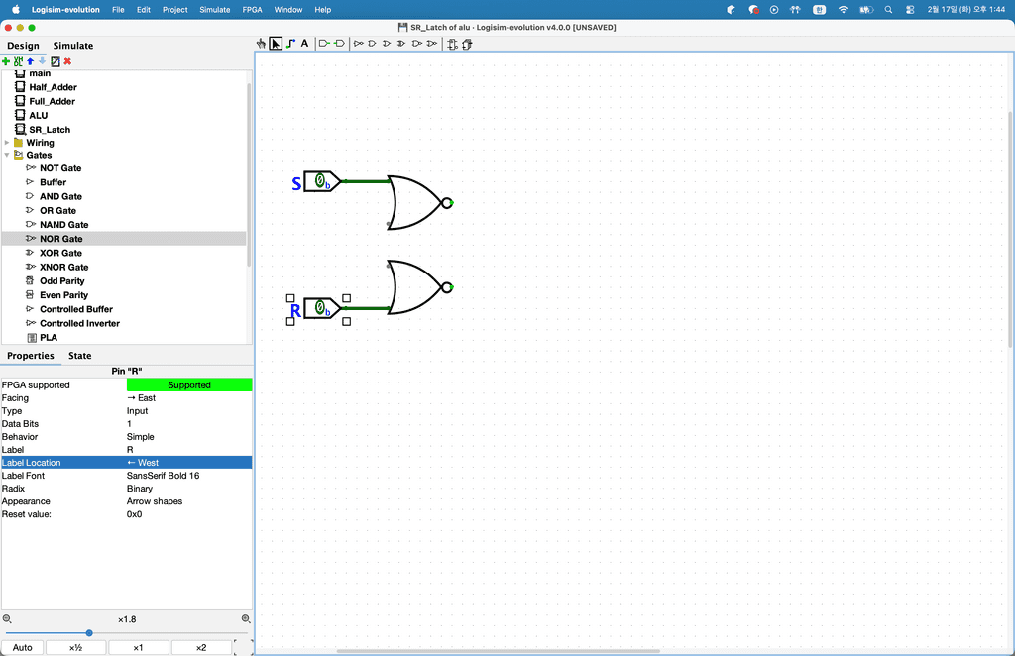
Task: Select XOR Gate in the component tree
Action: pyautogui.click(x=63, y=254)
